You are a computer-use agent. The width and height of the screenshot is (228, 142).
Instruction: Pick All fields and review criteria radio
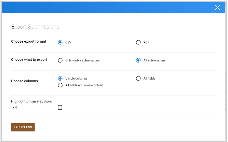[x=60, y=85]
